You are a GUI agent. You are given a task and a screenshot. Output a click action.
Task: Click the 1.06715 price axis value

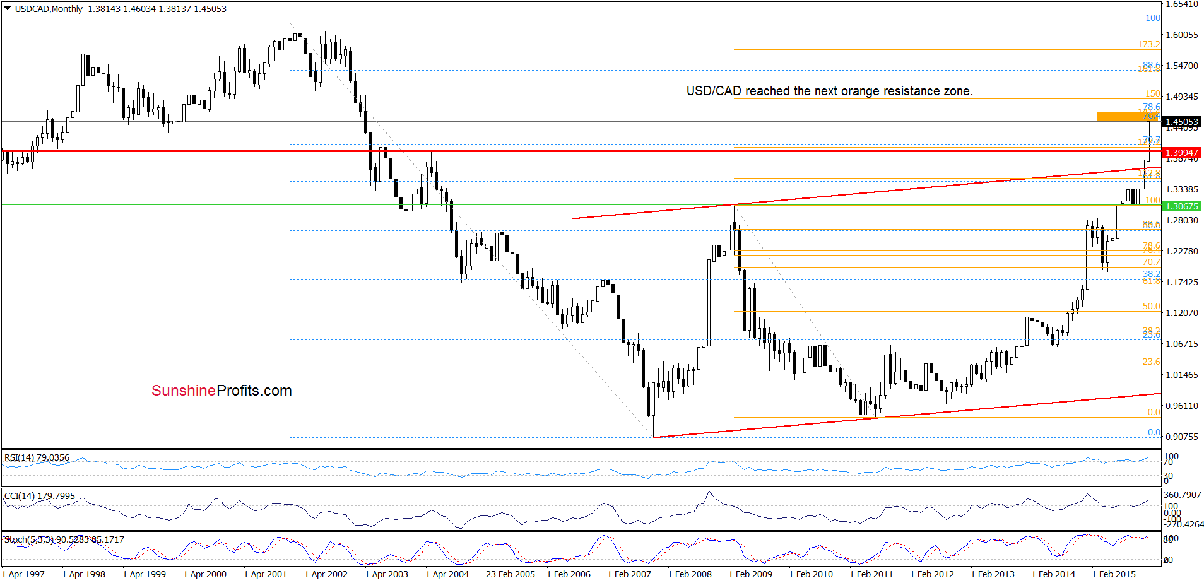point(1182,344)
